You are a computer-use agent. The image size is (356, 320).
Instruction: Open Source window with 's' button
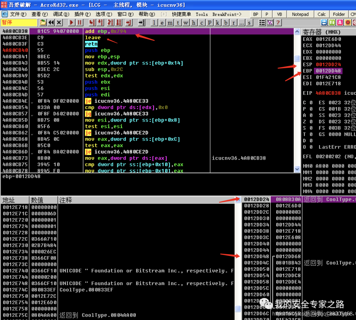[x=249, y=22]
